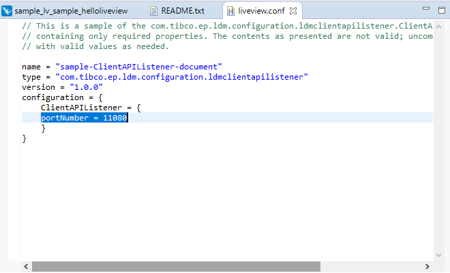450x273 pixels.
Task: Select the liveview.conf tab
Action: tap(261, 11)
